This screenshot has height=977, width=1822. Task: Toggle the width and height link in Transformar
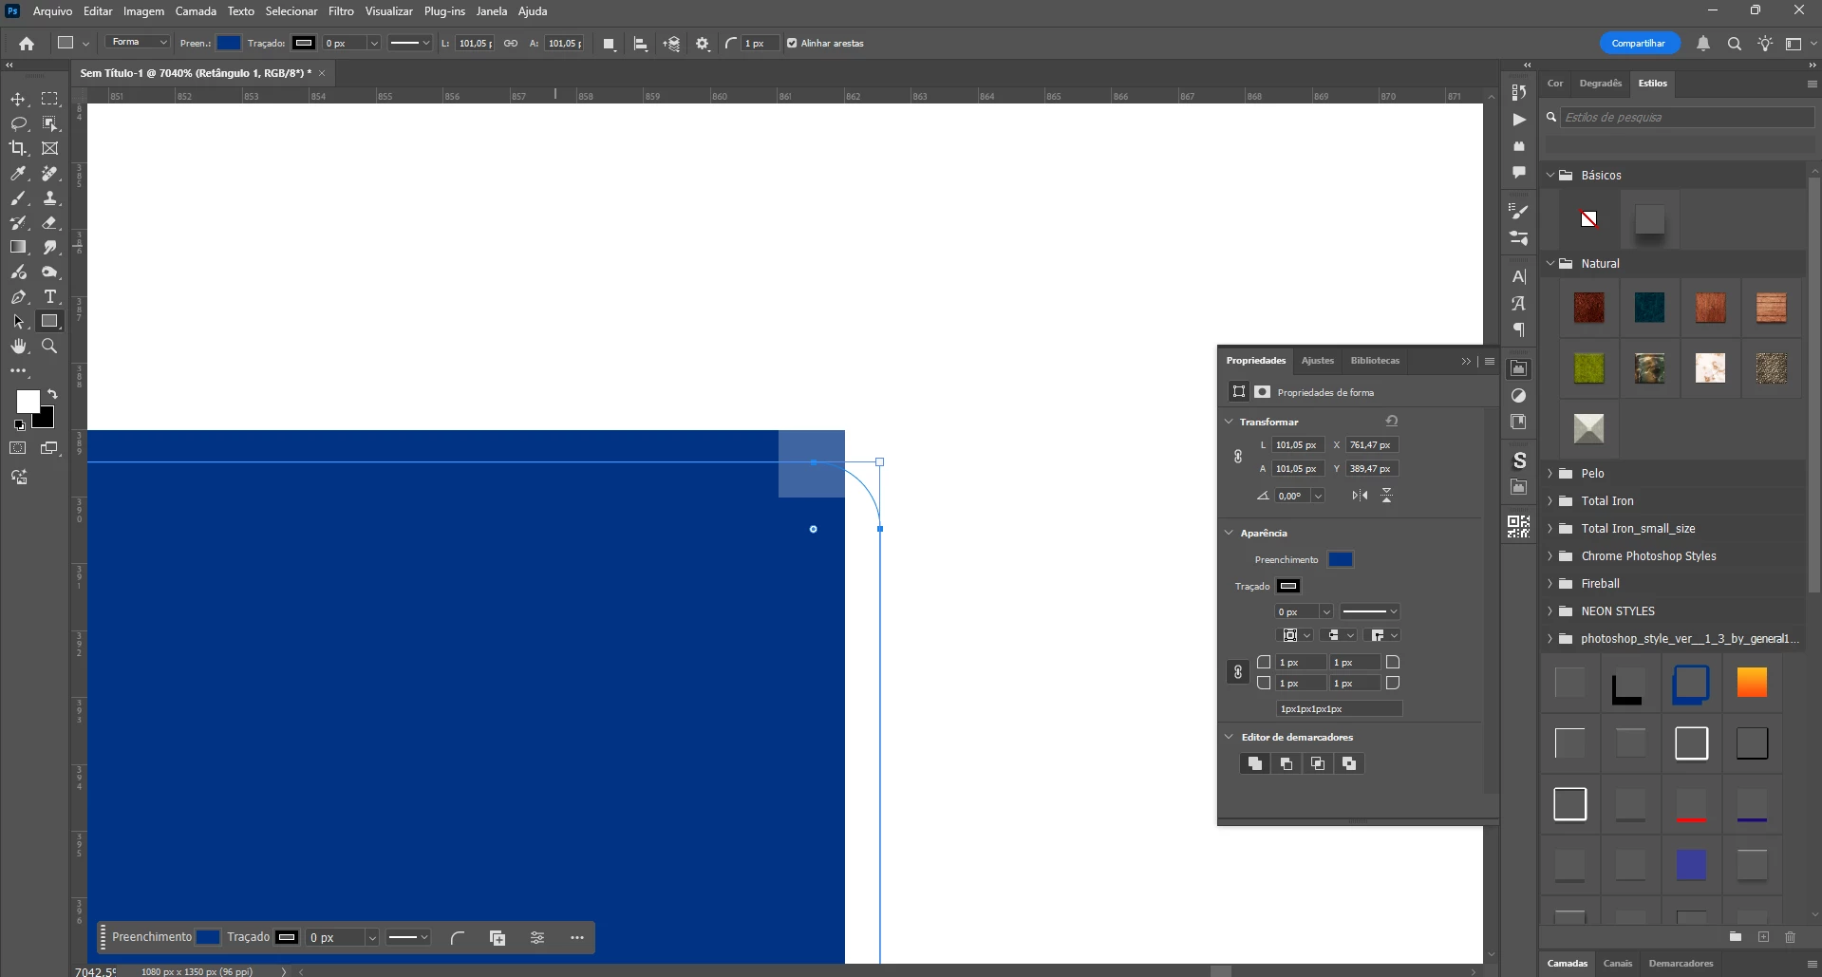click(x=1238, y=457)
